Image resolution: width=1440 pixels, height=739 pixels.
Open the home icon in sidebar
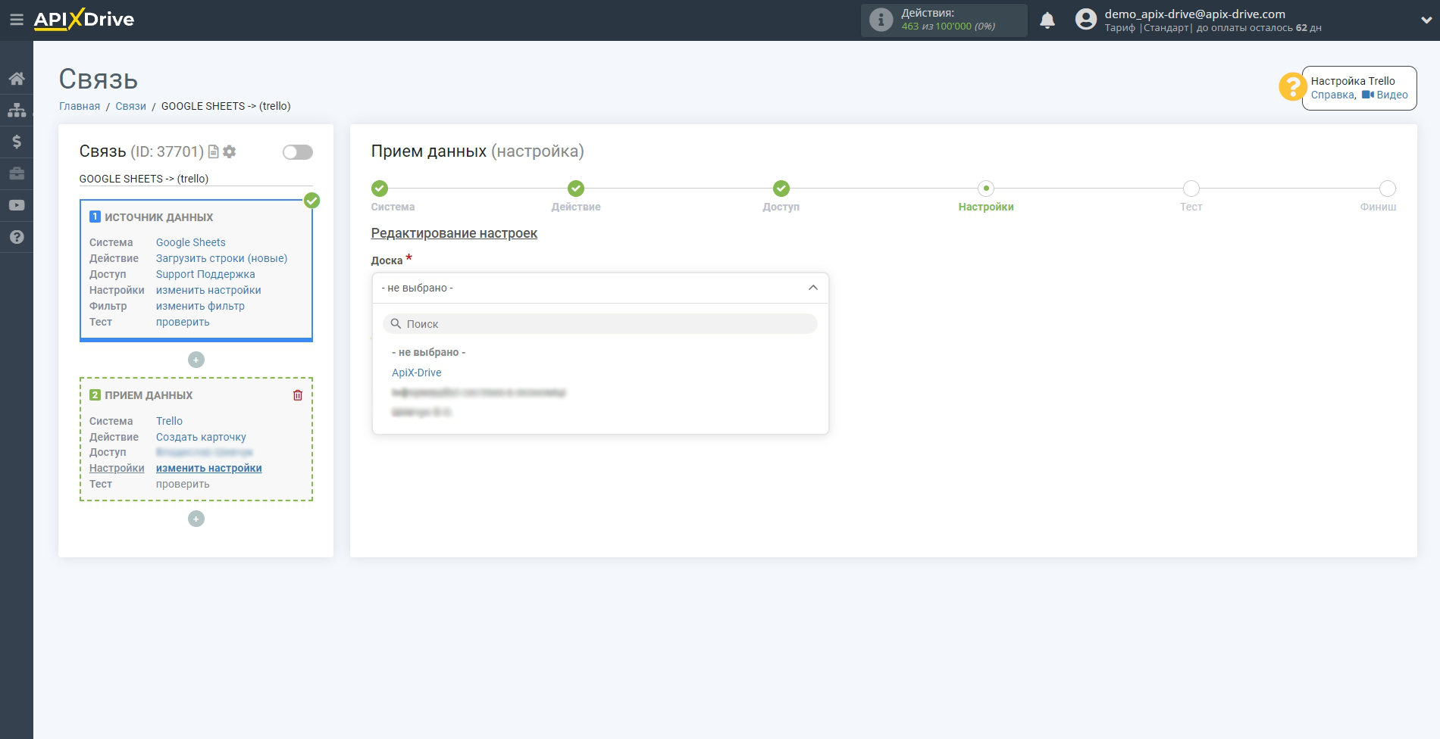(17, 79)
